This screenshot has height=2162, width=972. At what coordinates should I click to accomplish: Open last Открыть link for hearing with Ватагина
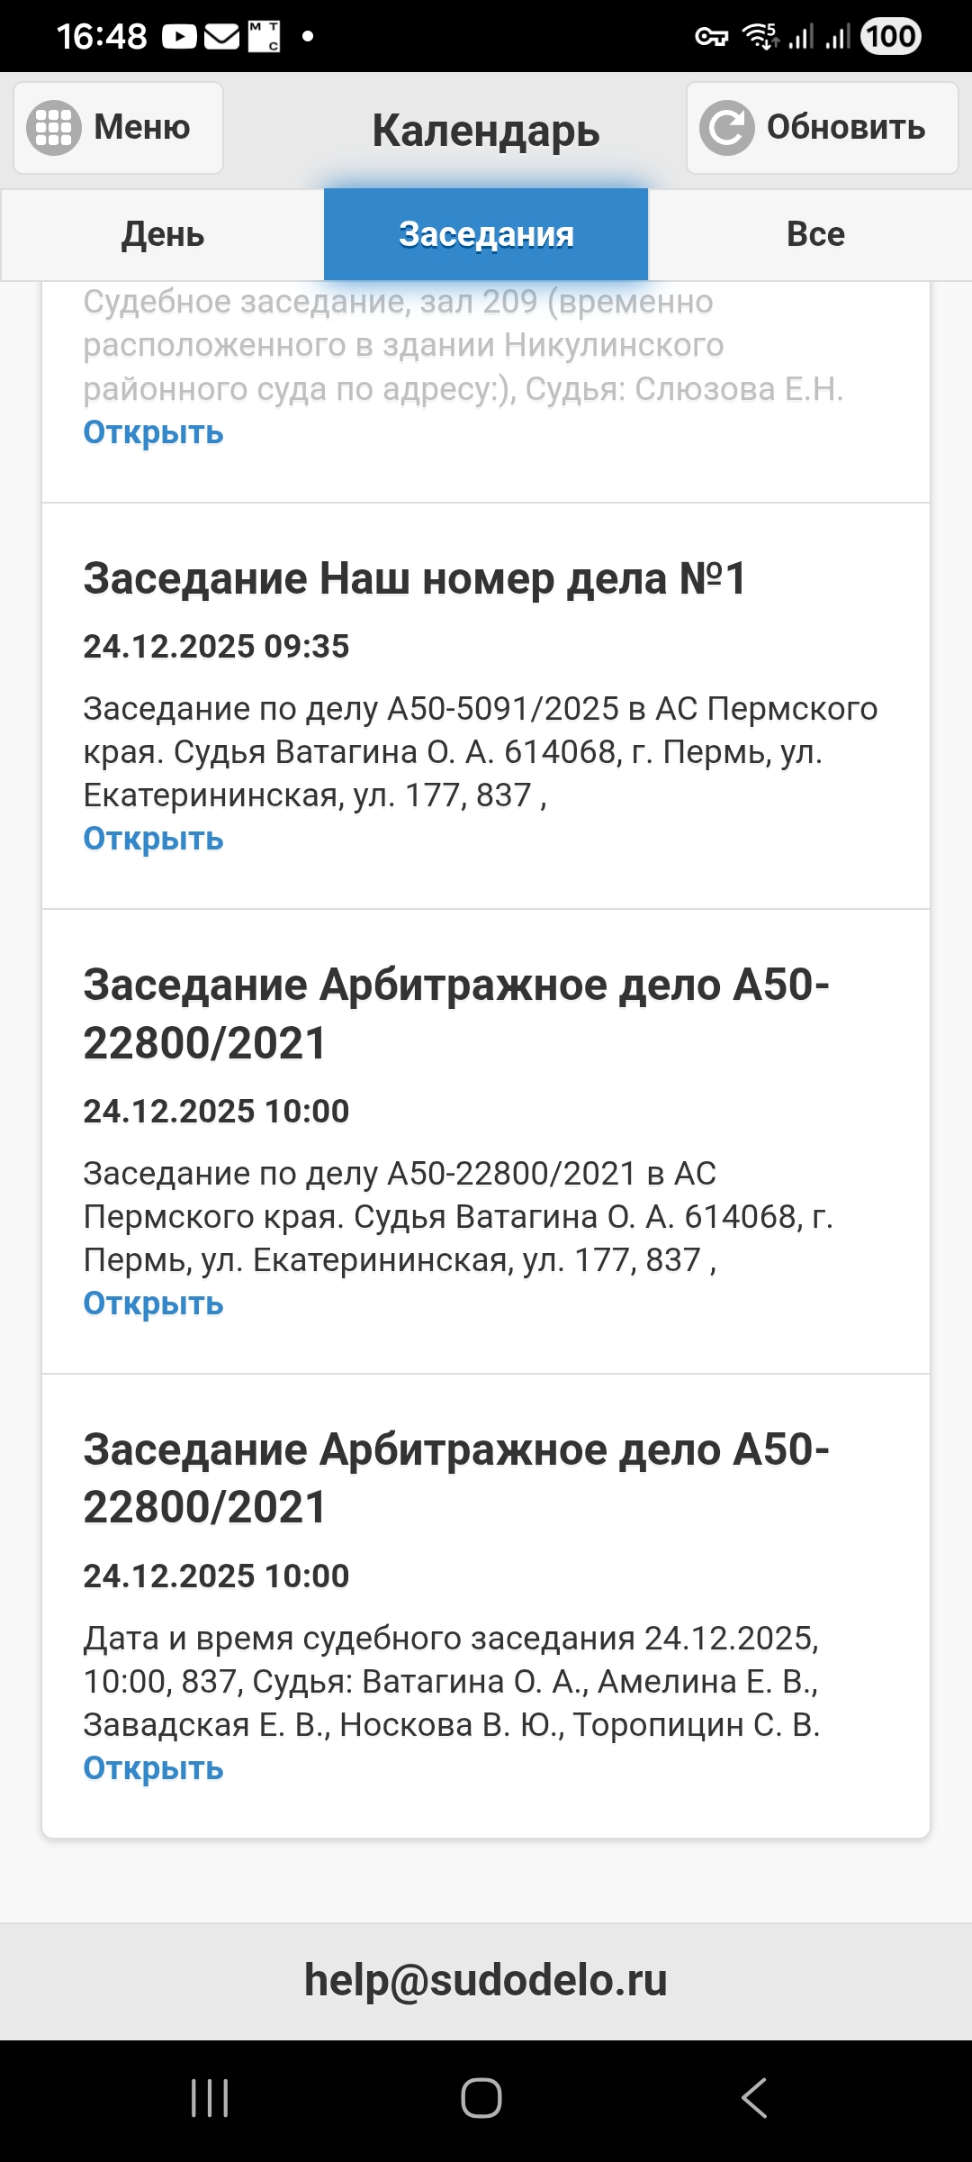[x=153, y=1768]
